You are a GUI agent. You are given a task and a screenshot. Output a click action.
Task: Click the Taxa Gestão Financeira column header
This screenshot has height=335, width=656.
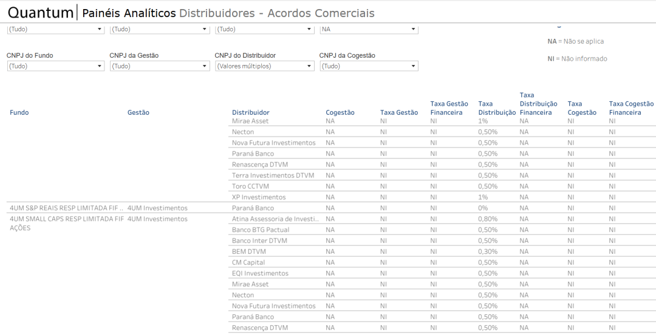click(449, 108)
